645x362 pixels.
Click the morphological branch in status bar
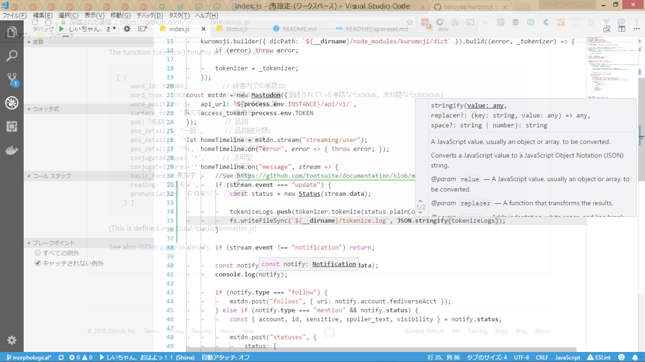click(x=29, y=357)
